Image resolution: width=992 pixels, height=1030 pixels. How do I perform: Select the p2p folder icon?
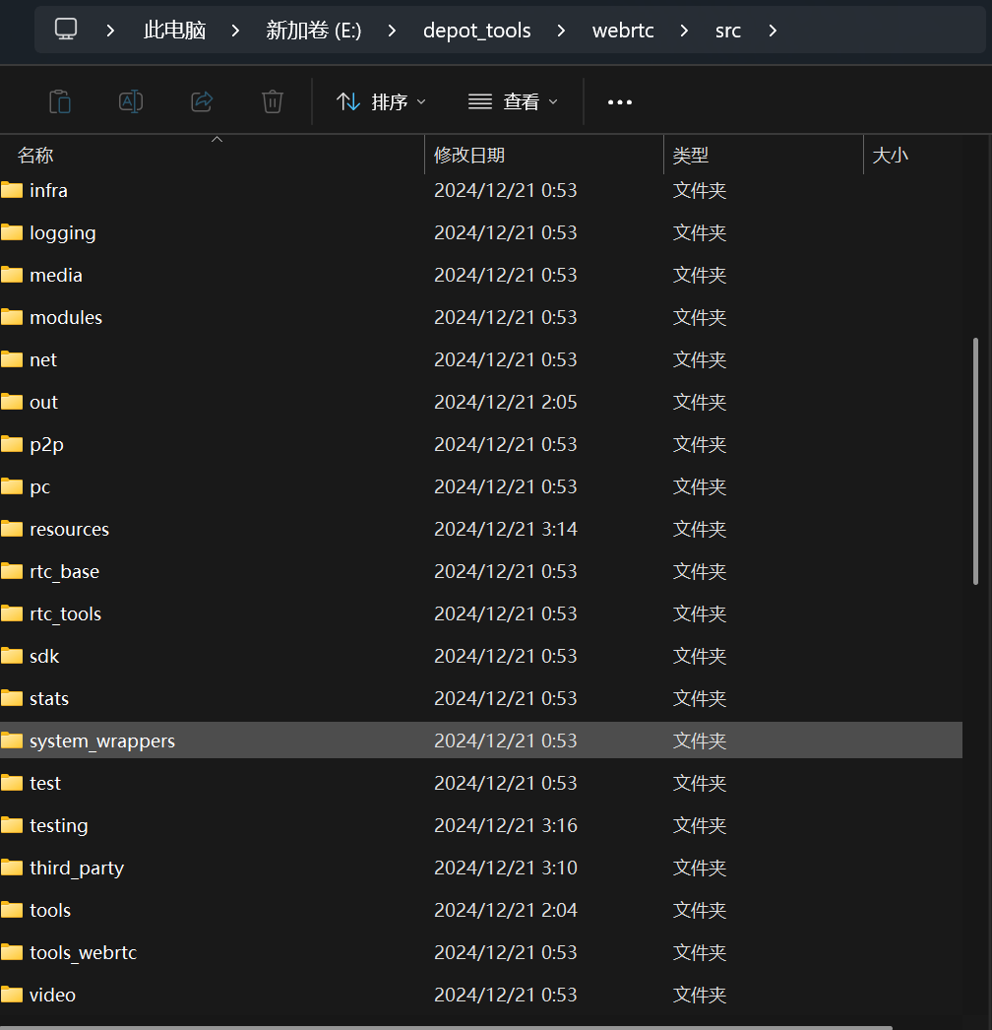tap(12, 445)
